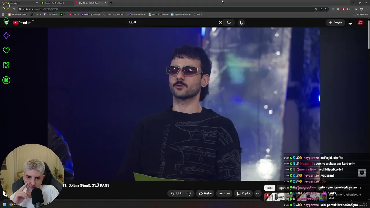Open Chrome from the taskbar
Screen dimensions: 370x208
pyautogui.click(x=11, y=205)
